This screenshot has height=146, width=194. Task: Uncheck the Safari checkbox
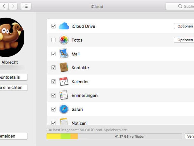(x=53, y=109)
